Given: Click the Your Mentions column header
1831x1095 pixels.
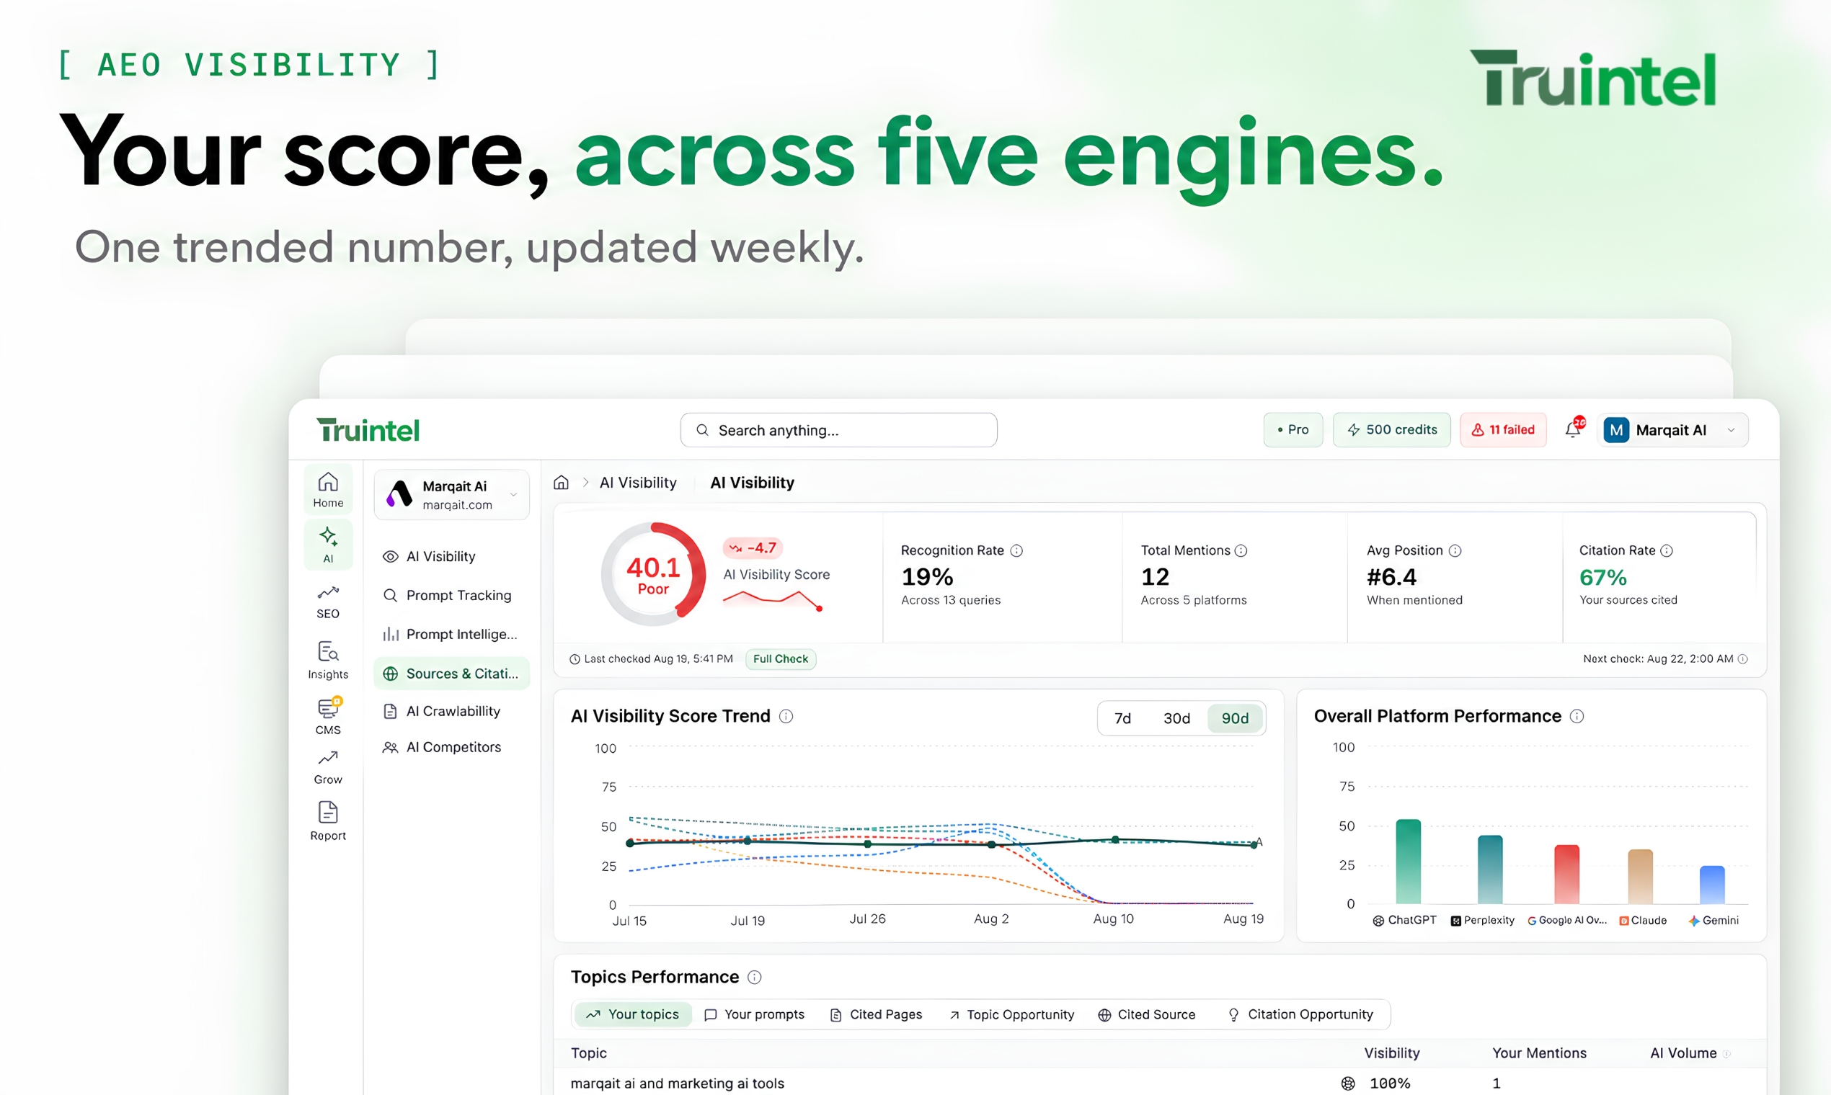Looking at the screenshot, I should 1539,1054.
